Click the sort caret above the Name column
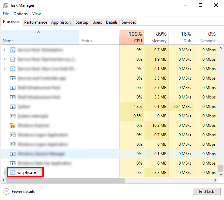224x200 pixels. coord(38,32)
